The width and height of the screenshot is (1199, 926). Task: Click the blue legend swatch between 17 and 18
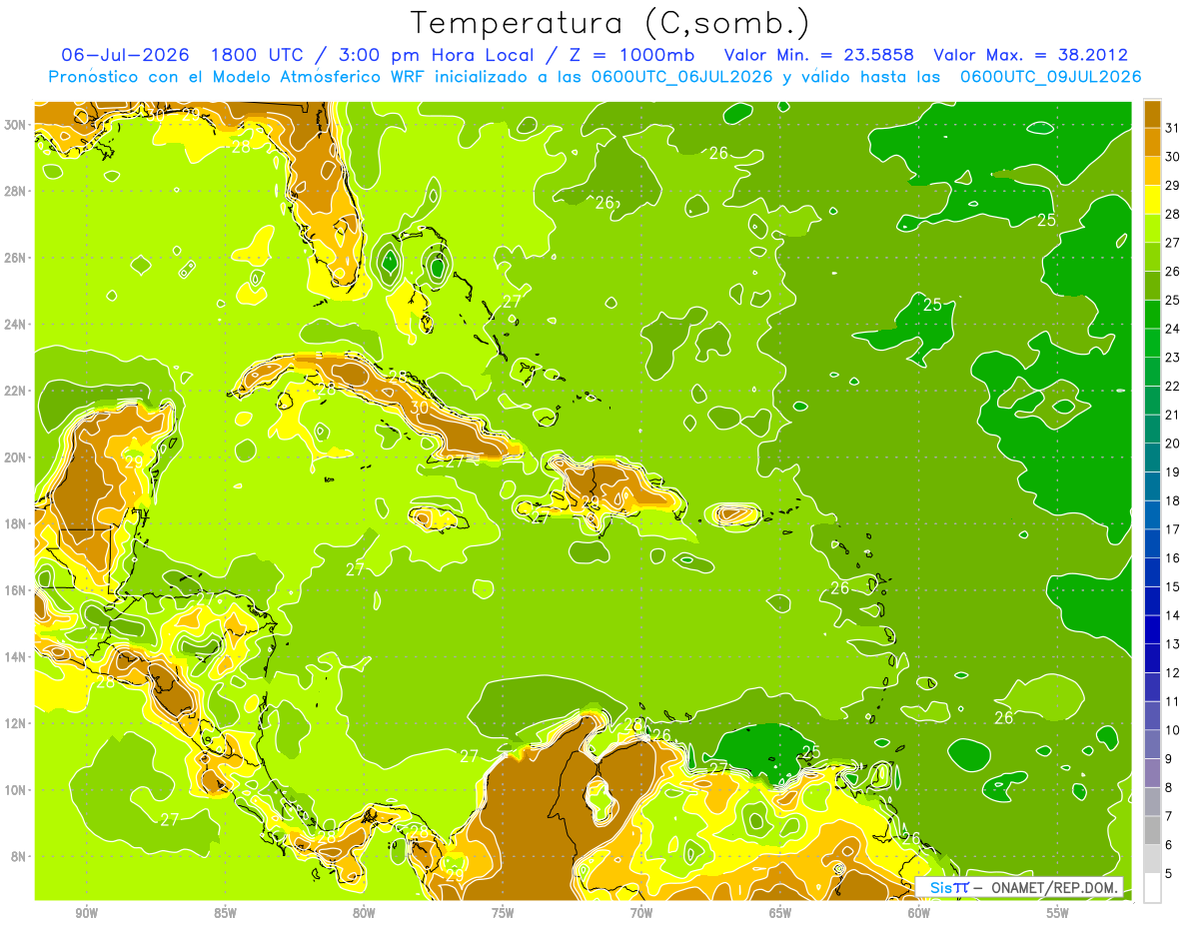(1152, 515)
